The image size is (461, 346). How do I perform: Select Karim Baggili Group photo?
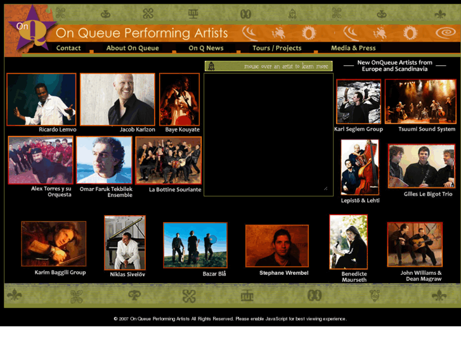(x=54, y=244)
